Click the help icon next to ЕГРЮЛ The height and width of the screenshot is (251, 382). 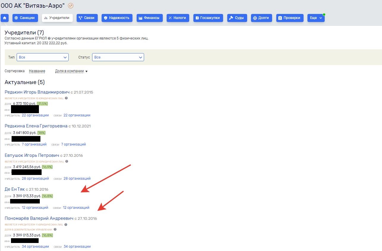click(49, 39)
